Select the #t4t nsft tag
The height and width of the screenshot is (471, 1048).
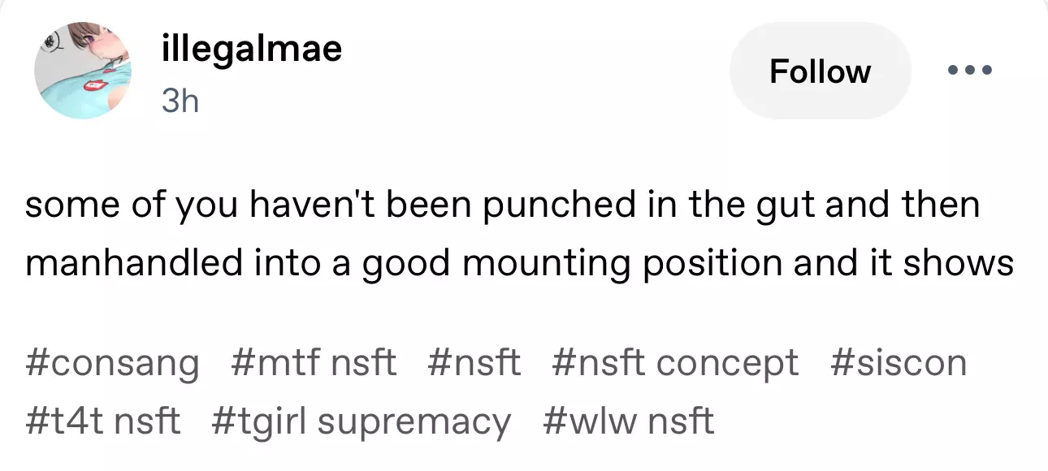(103, 421)
